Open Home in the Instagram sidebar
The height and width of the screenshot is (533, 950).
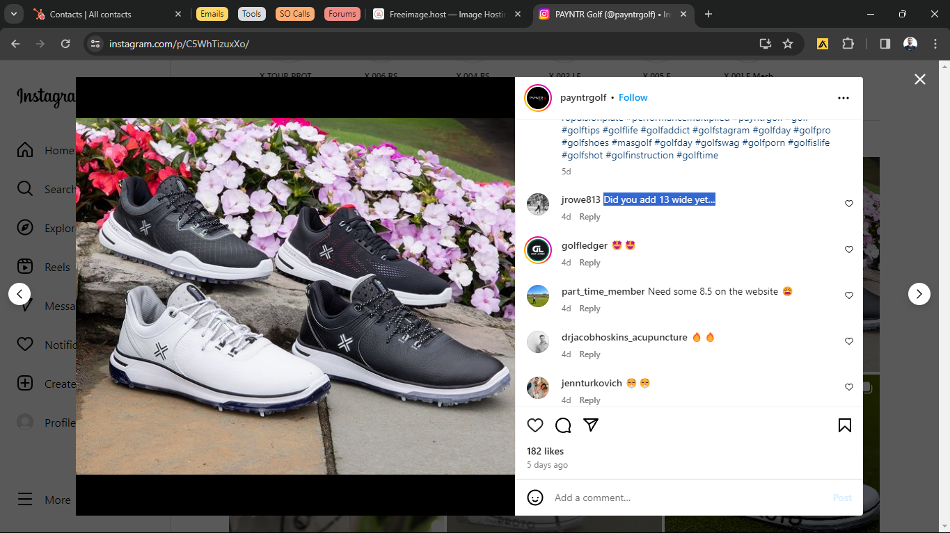pos(45,150)
